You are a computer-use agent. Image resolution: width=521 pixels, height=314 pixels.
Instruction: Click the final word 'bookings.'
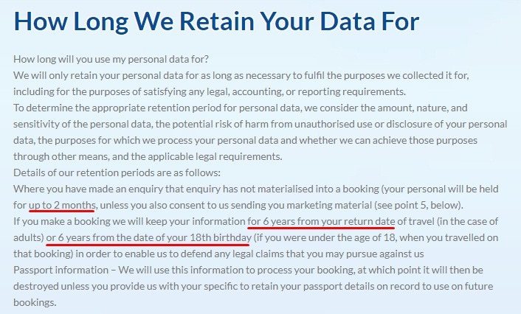(35, 302)
